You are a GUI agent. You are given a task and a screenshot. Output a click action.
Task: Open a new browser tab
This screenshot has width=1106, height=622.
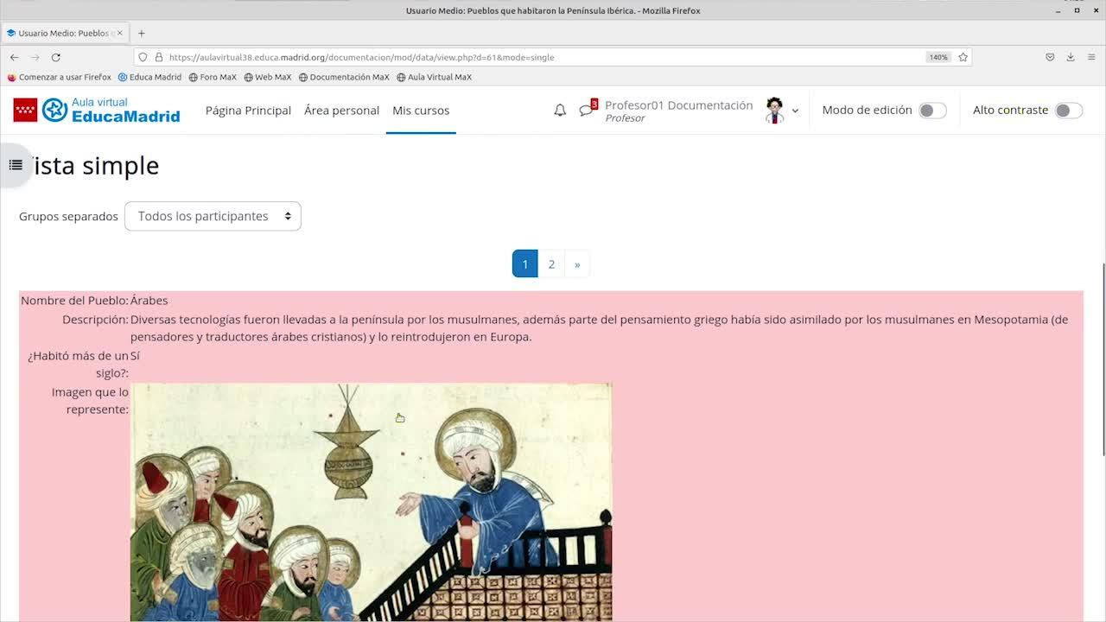click(142, 33)
